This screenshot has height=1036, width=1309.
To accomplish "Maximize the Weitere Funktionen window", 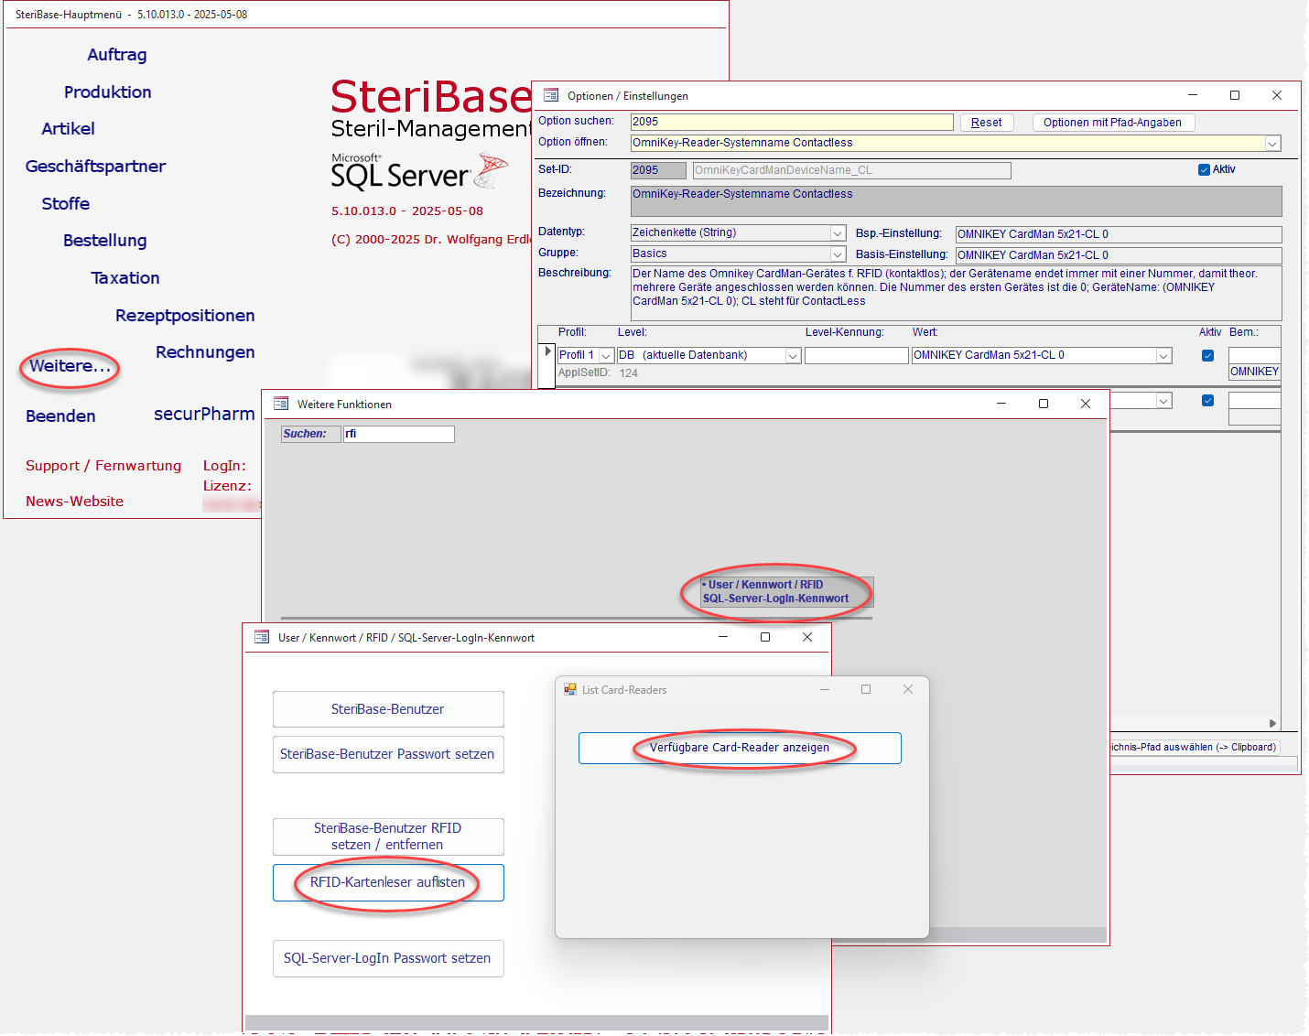I will [1044, 404].
